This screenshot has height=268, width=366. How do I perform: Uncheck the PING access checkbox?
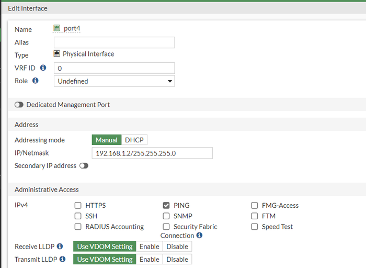tap(166, 205)
